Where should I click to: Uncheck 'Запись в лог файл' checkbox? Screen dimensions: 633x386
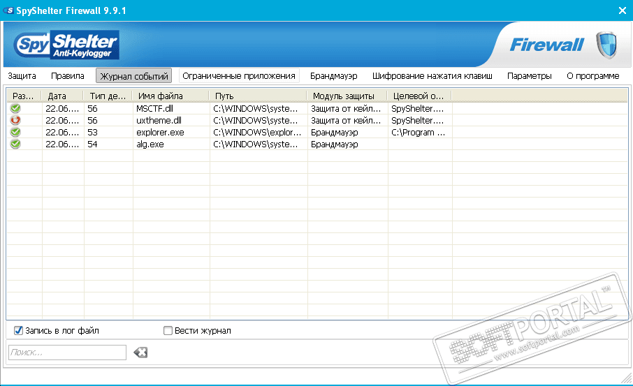19,331
